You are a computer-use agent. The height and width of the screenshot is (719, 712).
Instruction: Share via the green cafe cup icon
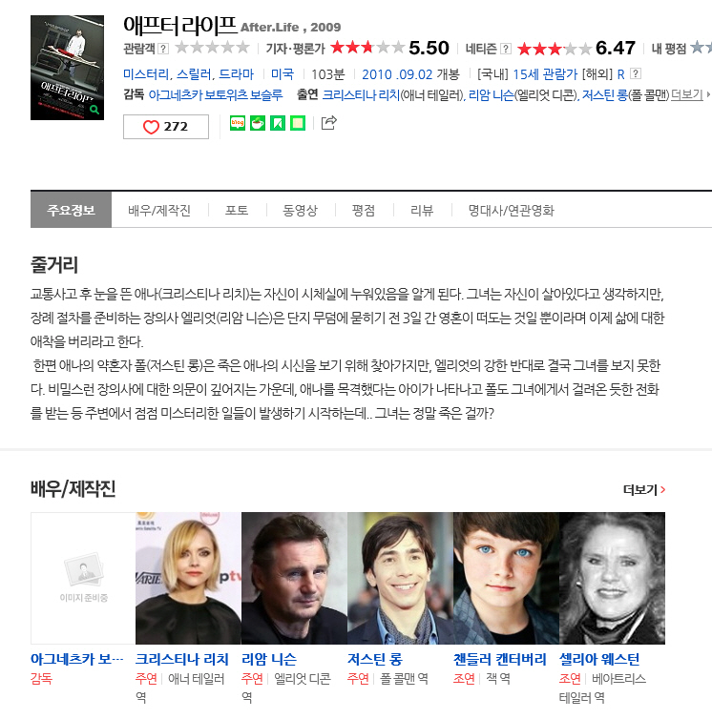pos(258,123)
